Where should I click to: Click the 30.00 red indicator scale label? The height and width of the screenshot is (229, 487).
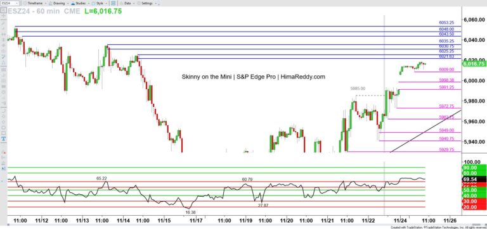pos(474,201)
